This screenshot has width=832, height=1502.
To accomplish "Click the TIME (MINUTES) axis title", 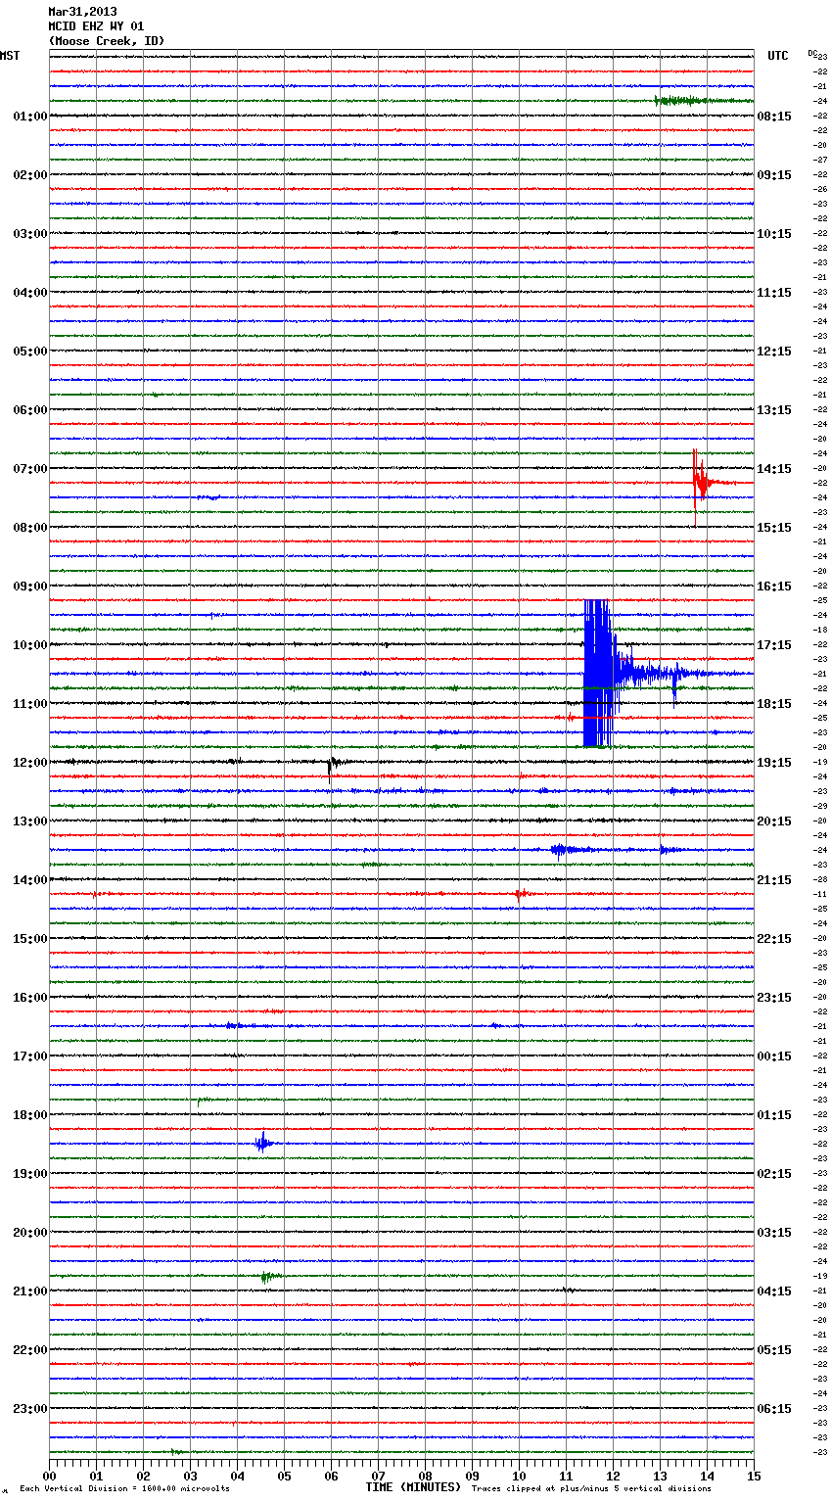I will point(413,1487).
